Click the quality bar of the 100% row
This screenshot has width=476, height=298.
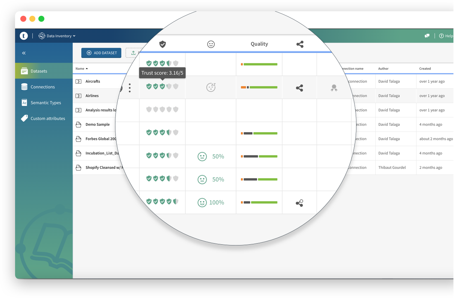[x=259, y=202]
